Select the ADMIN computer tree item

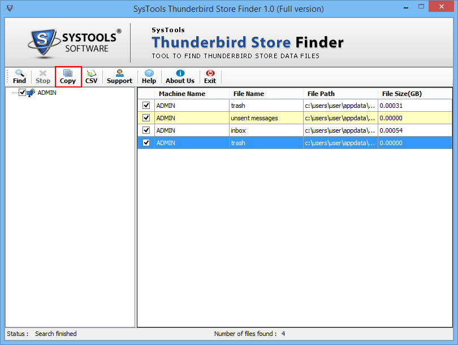(x=47, y=93)
